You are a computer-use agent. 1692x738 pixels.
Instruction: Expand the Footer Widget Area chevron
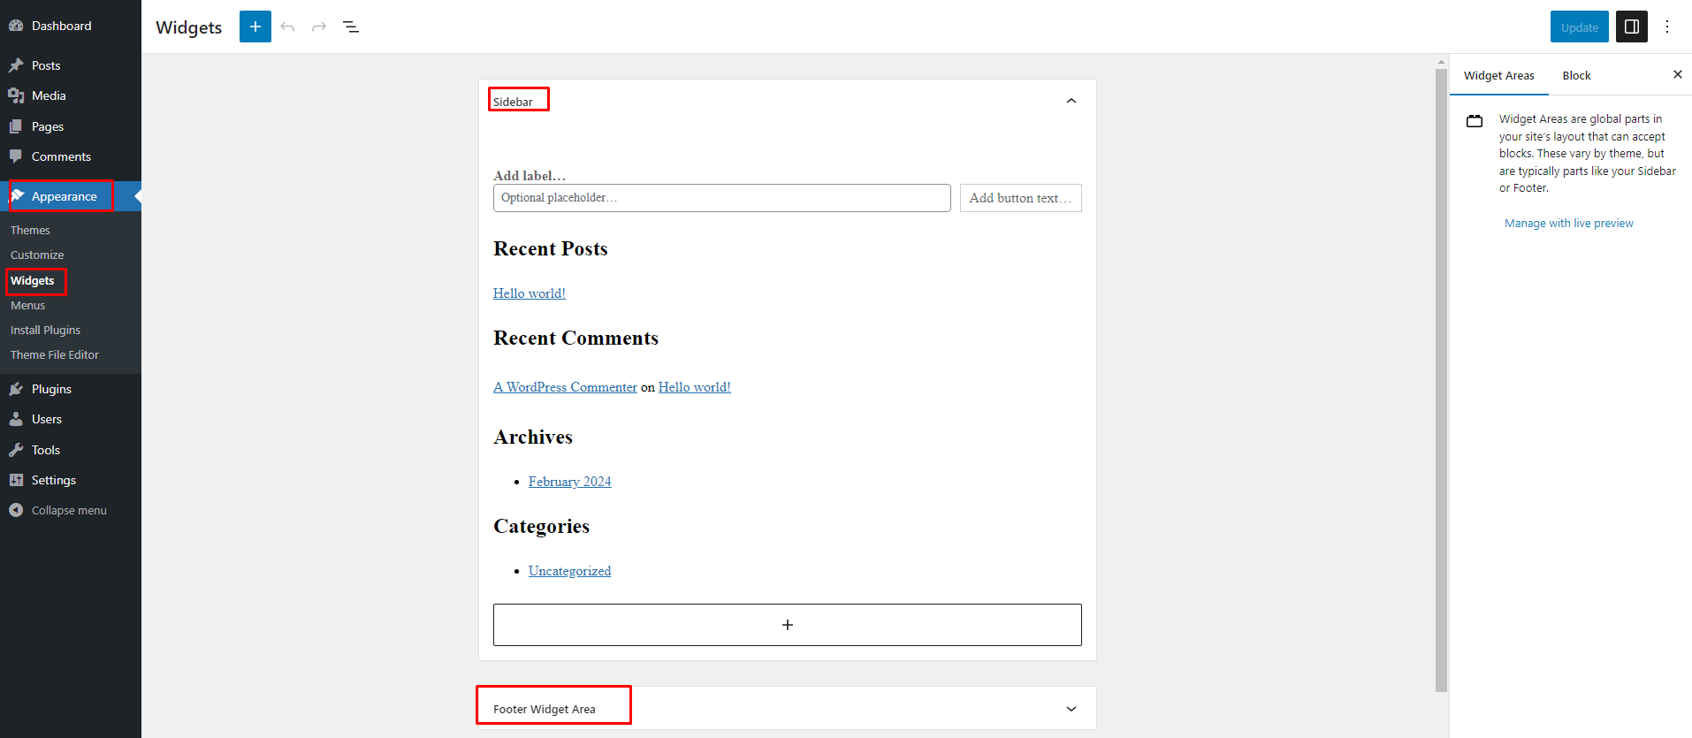(x=1071, y=709)
